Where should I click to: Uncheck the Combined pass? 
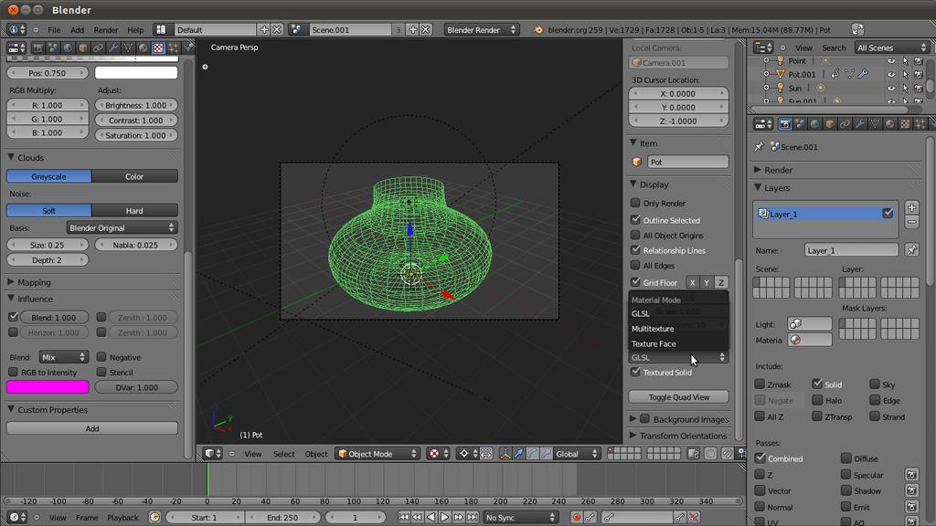point(760,458)
